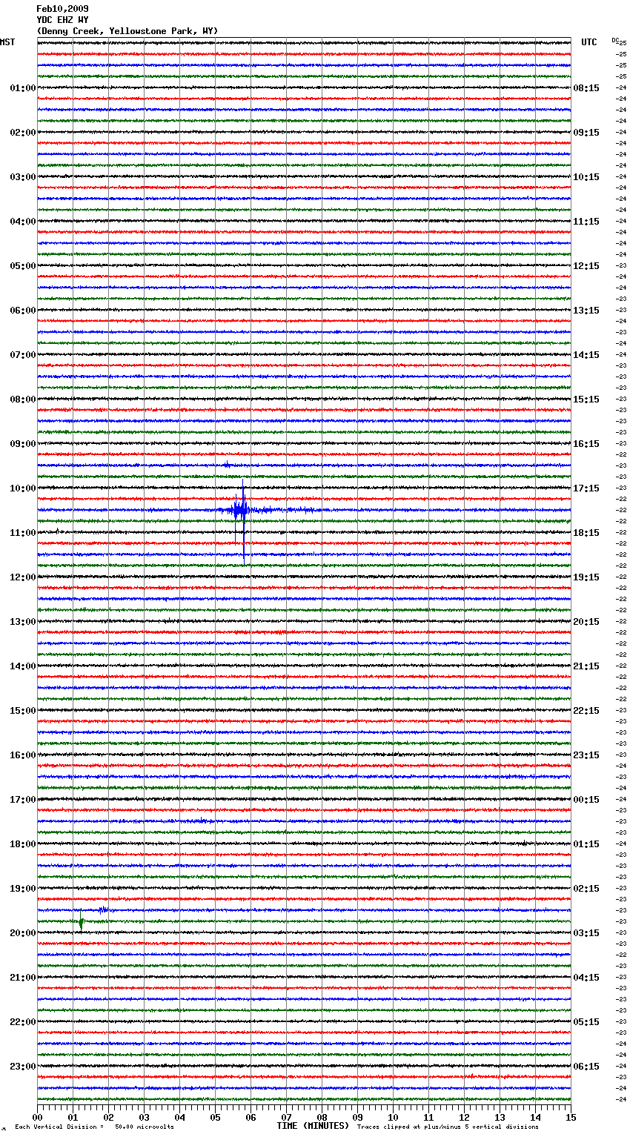Click the large blue earthquake burst after 10:00
Image resolution: width=630 pixels, height=1137 pixels.
(x=241, y=510)
